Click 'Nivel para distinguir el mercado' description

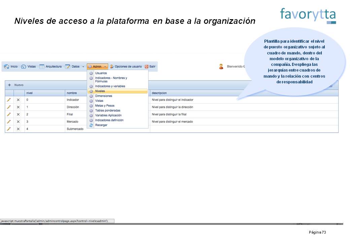click(x=172, y=122)
